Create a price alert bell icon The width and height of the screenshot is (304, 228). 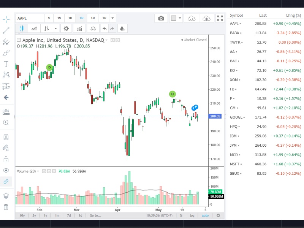pyautogui.click(x=122, y=28)
